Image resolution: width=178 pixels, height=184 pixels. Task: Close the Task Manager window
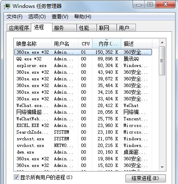coord(165,5)
